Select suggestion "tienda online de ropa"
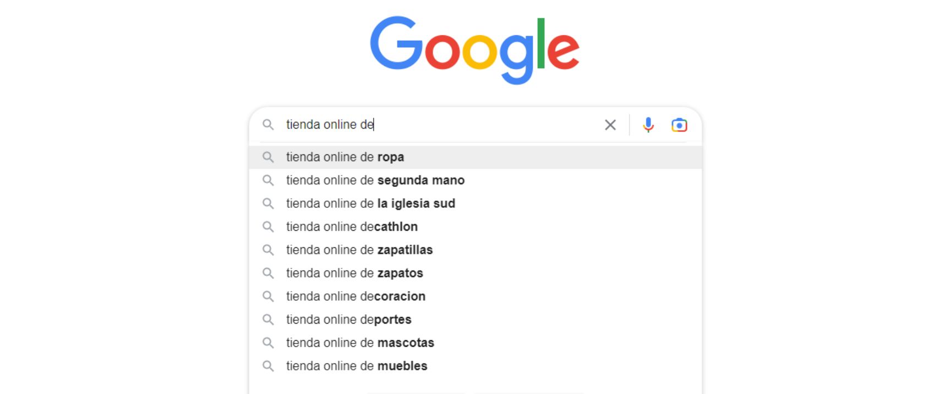 click(x=345, y=157)
